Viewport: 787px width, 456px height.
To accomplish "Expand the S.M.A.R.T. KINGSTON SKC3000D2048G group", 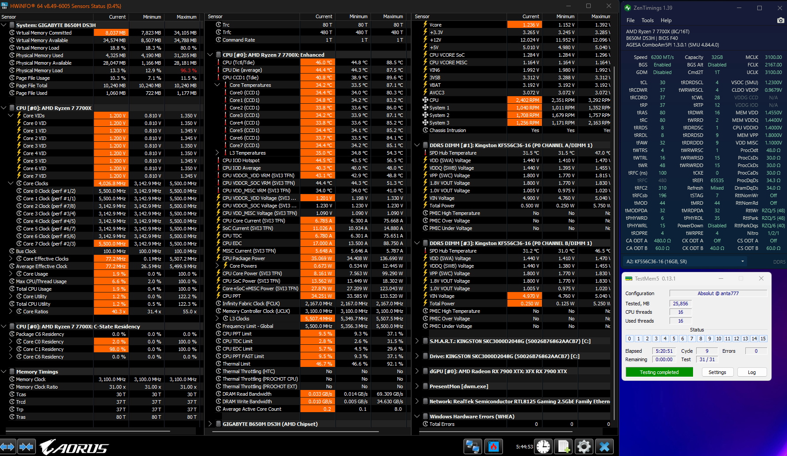I will pos(417,341).
